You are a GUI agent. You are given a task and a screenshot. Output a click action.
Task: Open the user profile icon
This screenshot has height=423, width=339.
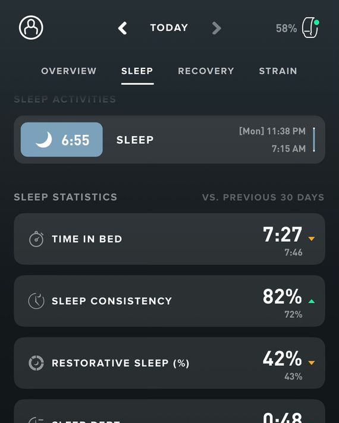[x=31, y=27]
